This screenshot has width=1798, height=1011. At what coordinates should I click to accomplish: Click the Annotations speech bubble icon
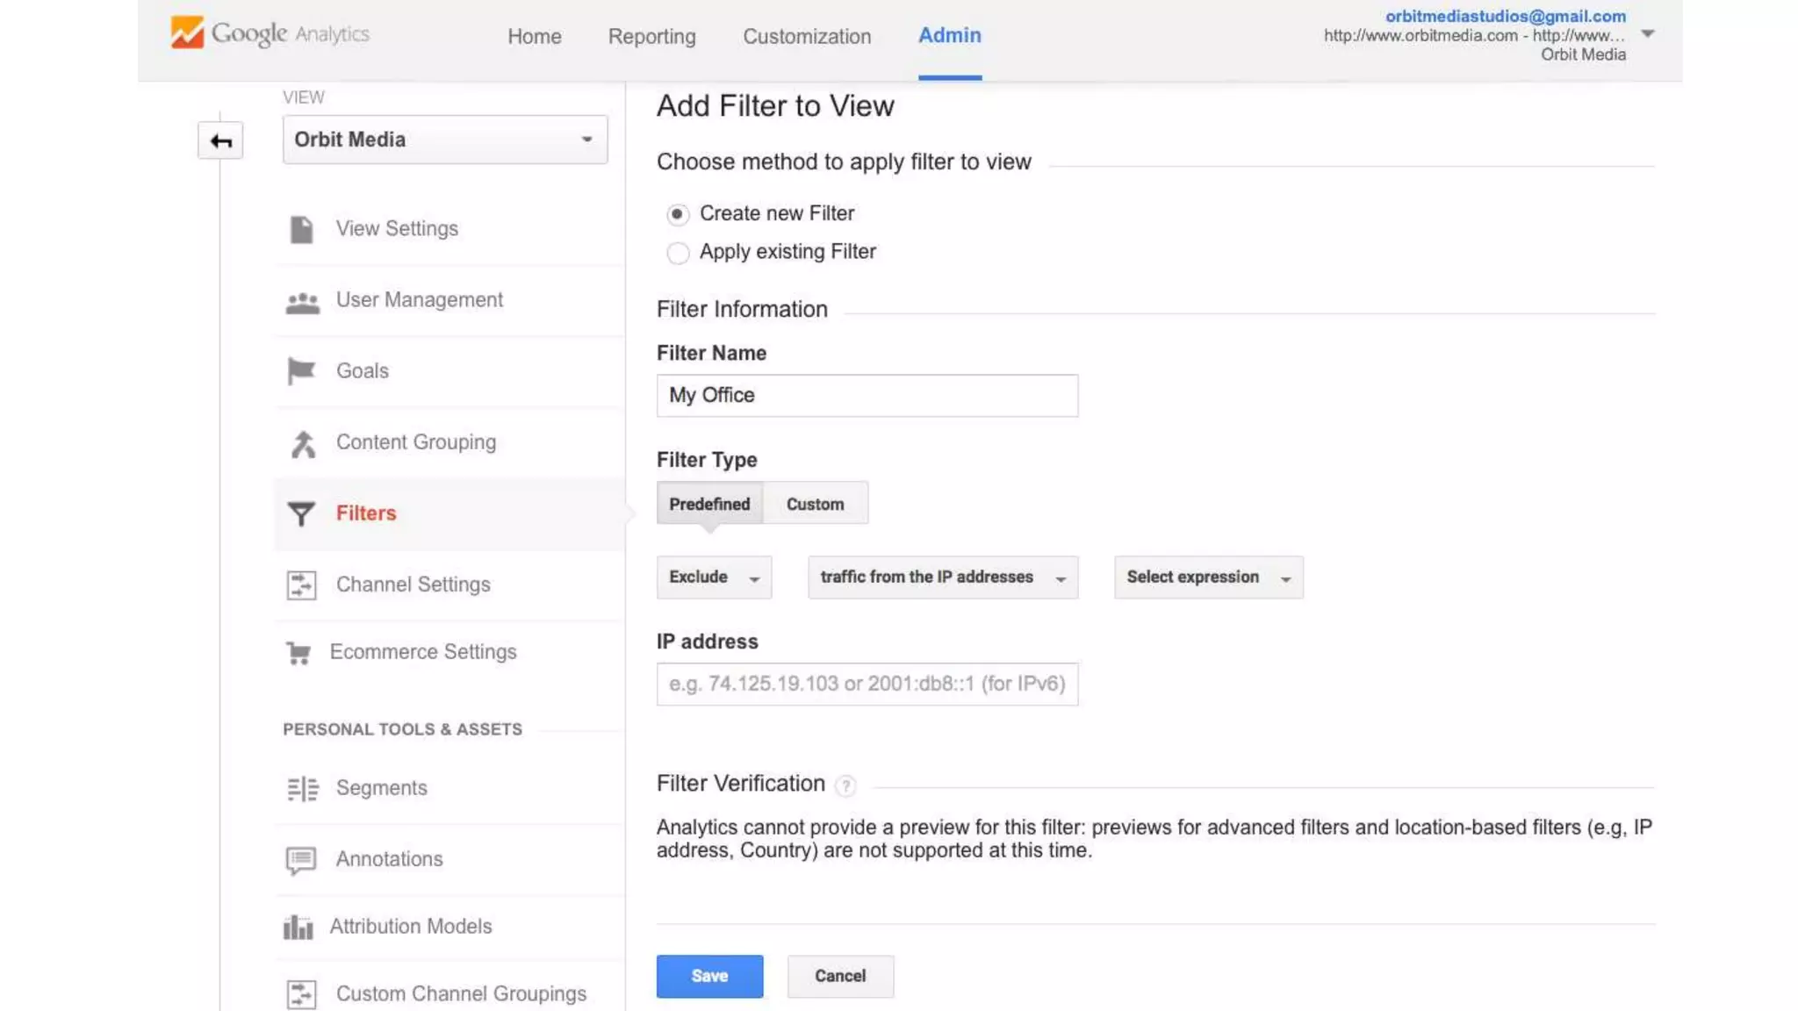tap(301, 860)
